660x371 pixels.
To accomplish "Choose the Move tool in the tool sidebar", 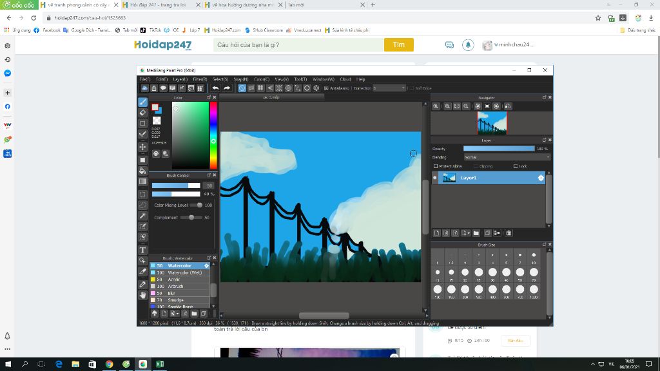I will tap(142, 147).
